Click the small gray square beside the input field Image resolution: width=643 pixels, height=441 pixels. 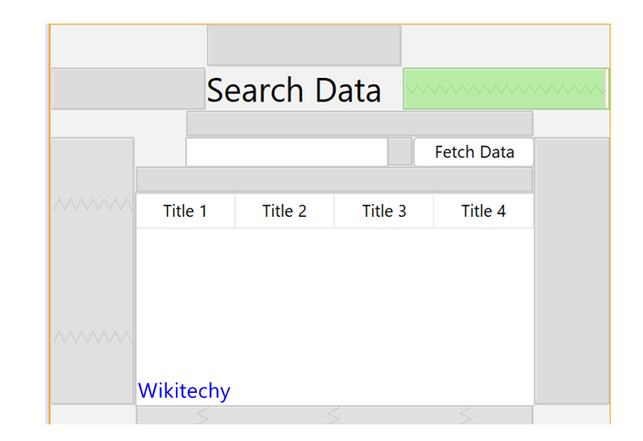400,152
